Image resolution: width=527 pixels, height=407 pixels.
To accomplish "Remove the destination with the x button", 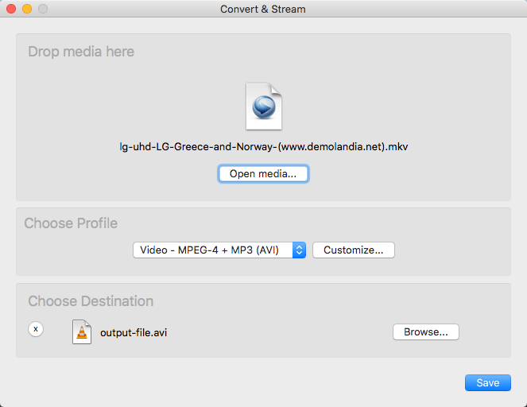I will click(36, 329).
